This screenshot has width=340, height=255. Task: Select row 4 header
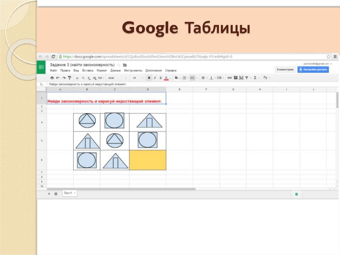click(x=42, y=122)
